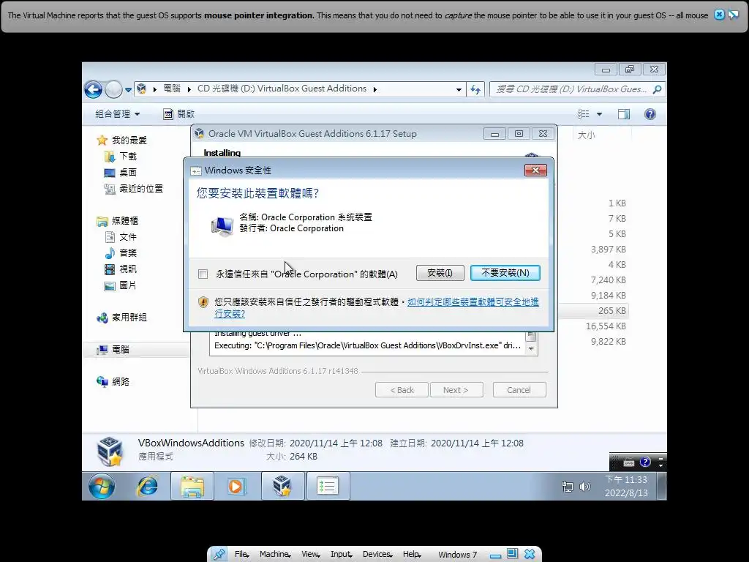Image resolution: width=749 pixels, height=562 pixels.
Task: Select 圖片 pictures library
Action: [121, 285]
